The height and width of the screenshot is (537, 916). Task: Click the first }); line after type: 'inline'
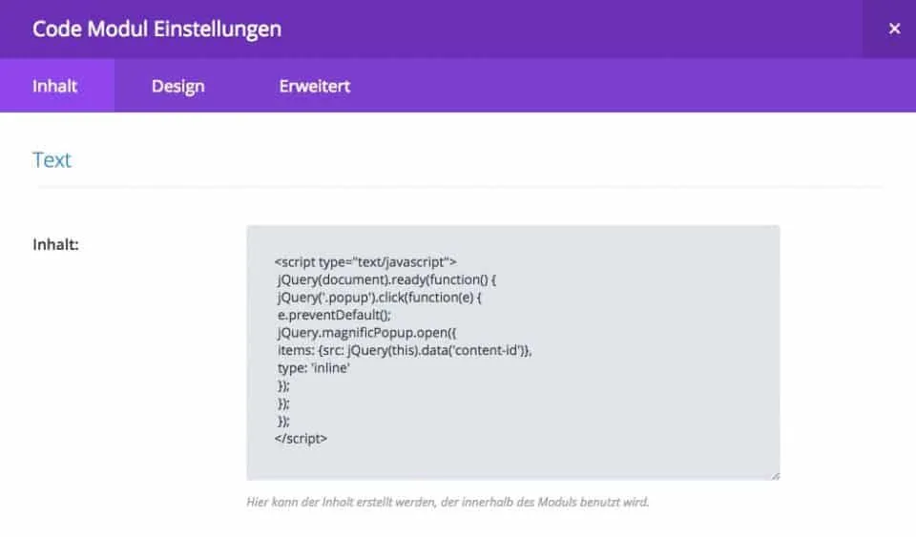click(281, 385)
